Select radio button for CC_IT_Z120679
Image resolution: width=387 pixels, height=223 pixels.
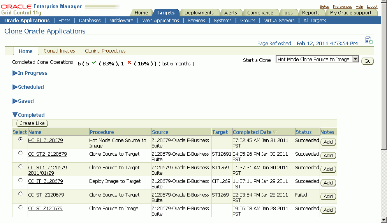pyautogui.click(x=21, y=180)
